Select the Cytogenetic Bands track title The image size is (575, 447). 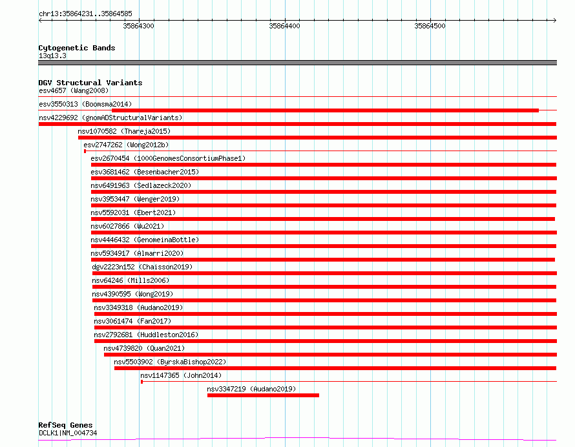click(77, 48)
